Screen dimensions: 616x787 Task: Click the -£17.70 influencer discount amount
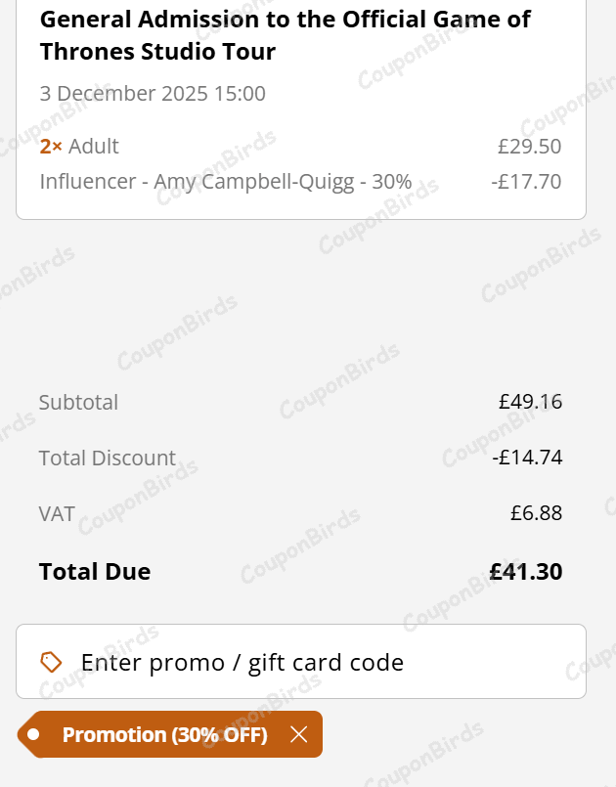[526, 182]
